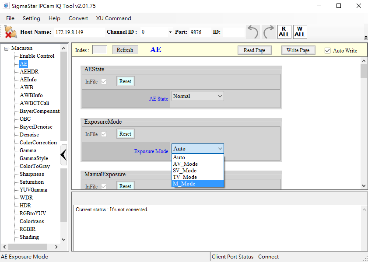Open the Convert menu
The height and width of the screenshot is (262, 368).
pos(78,18)
